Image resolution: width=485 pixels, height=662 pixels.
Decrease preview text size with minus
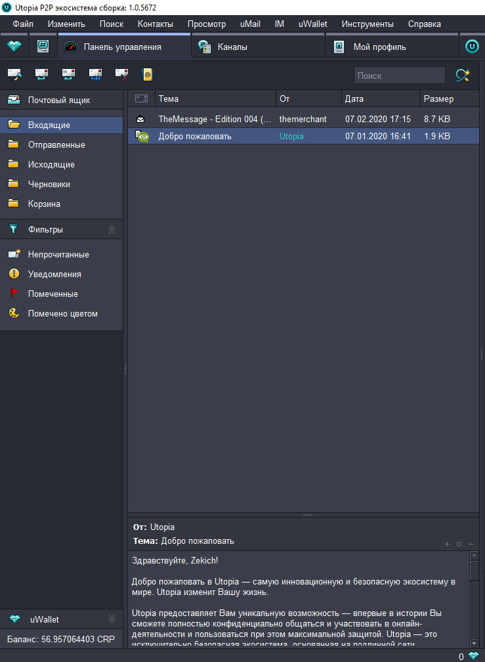pos(471,544)
